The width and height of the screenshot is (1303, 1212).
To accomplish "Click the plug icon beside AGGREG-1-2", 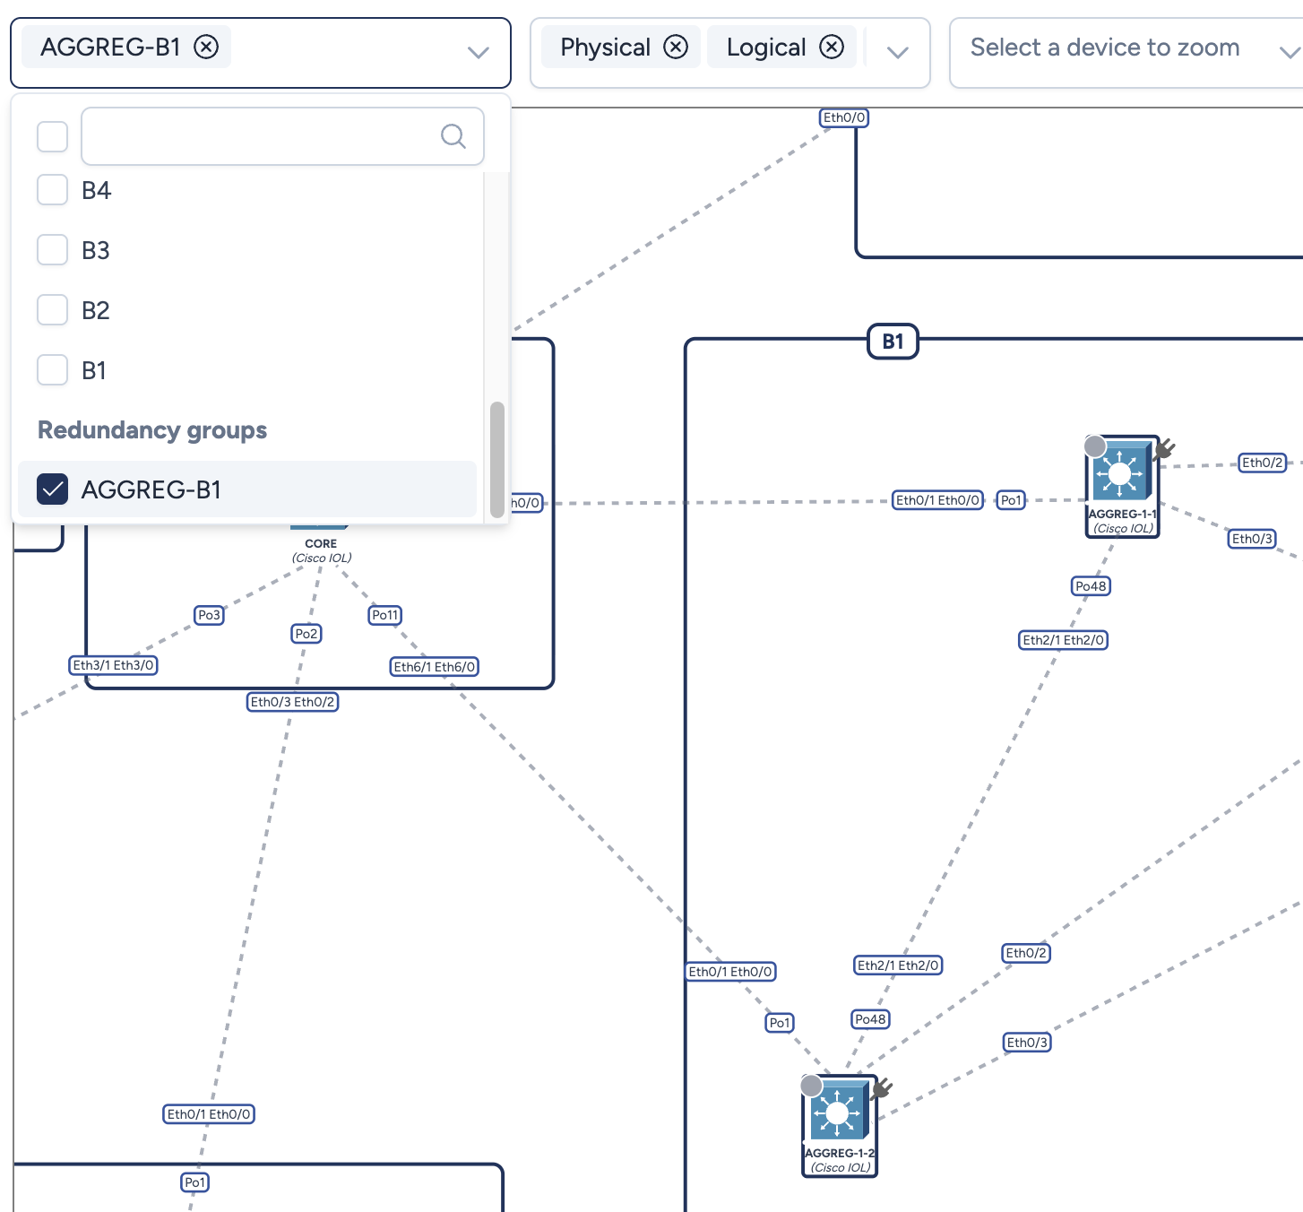I will (x=882, y=1087).
